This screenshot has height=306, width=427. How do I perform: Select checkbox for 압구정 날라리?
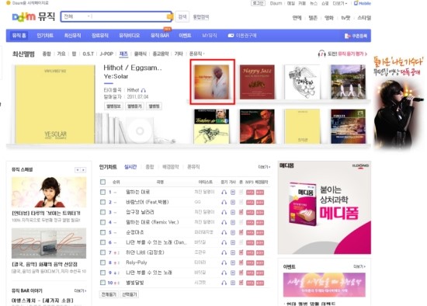[102, 212]
